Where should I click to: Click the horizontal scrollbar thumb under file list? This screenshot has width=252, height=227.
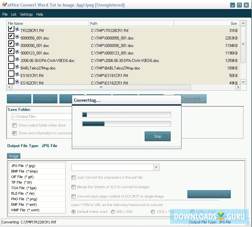tap(102, 87)
